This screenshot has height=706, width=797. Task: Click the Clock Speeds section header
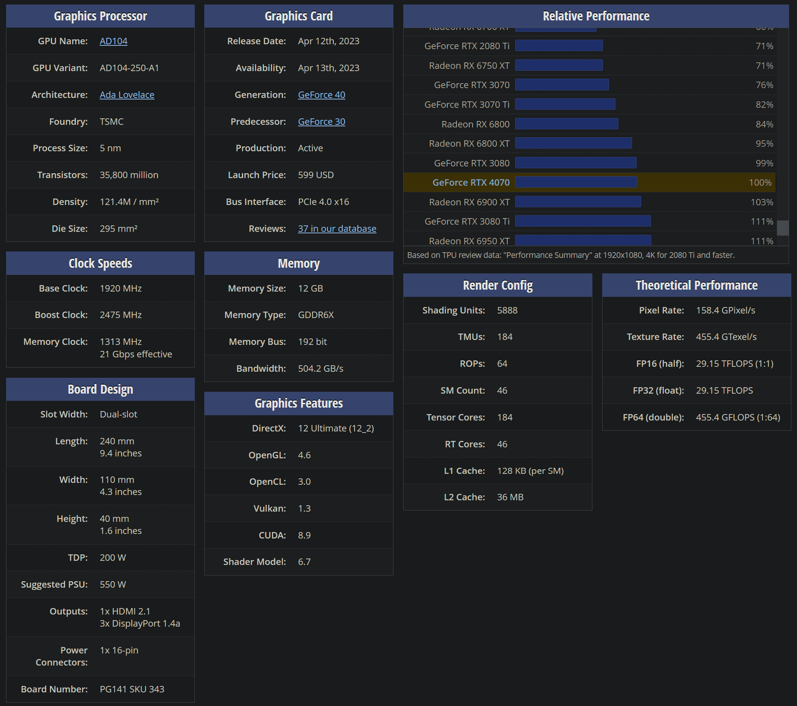100,263
